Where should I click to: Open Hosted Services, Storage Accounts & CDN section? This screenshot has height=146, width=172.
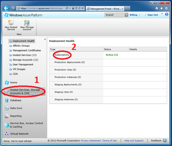24,92
